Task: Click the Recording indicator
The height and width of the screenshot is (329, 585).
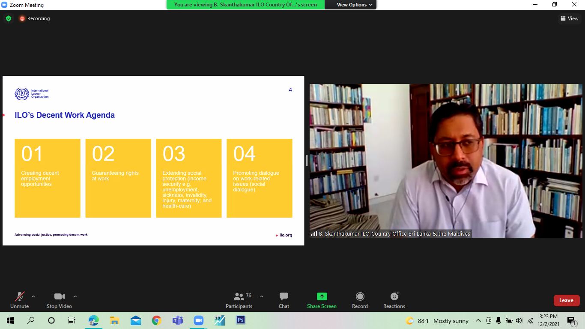Action: (x=35, y=18)
